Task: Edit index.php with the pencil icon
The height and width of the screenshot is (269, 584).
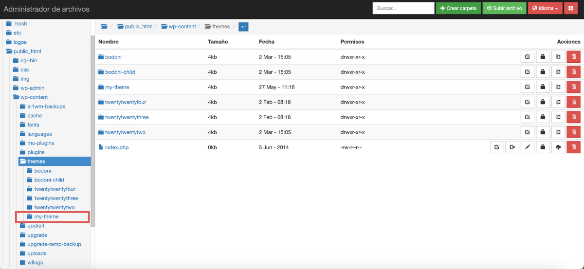Action: (x=528, y=147)
